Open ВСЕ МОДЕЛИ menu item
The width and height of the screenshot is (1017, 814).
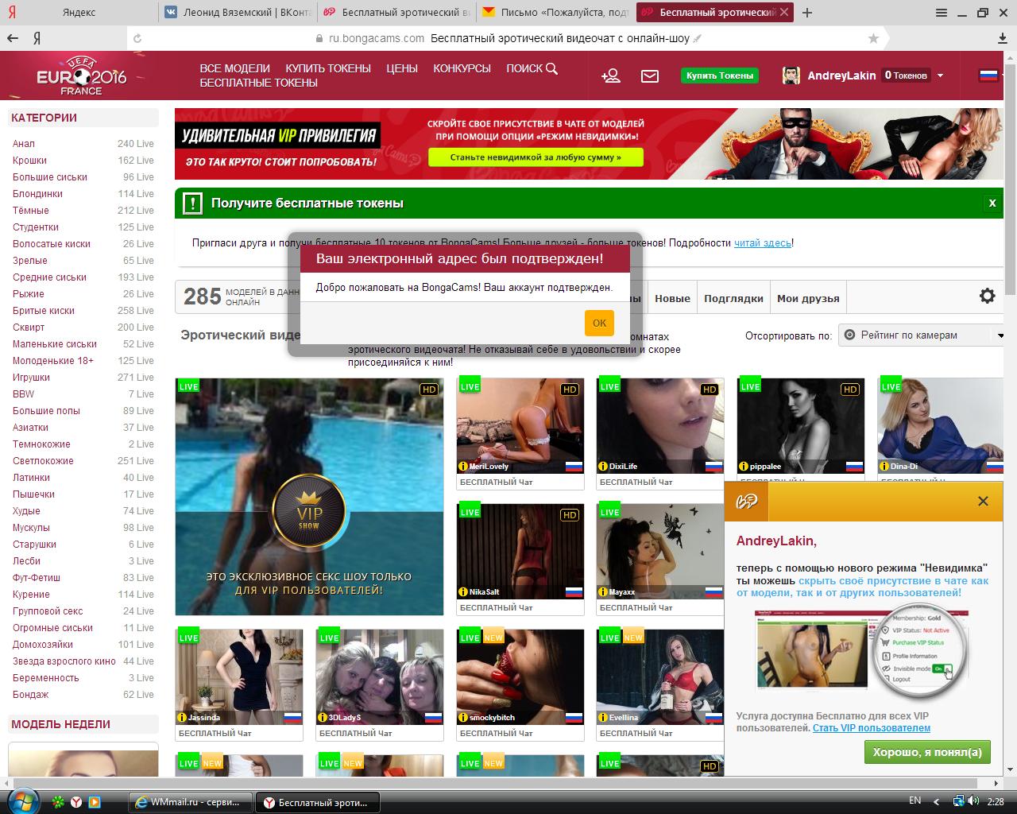pos(234,68)
